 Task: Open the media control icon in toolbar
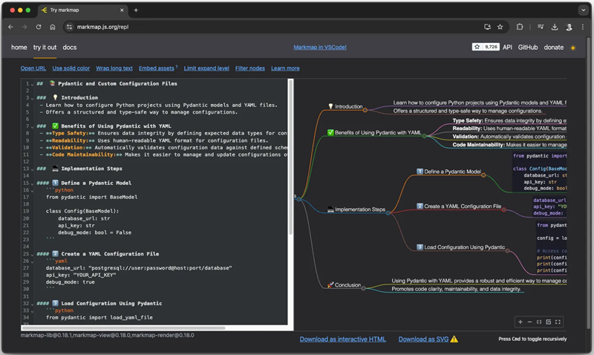(541, 27)
